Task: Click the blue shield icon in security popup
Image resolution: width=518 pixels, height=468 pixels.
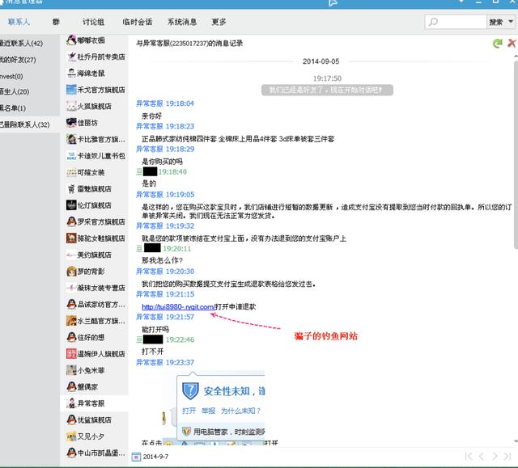Action: pyautogui.click(x=190, y=391)
